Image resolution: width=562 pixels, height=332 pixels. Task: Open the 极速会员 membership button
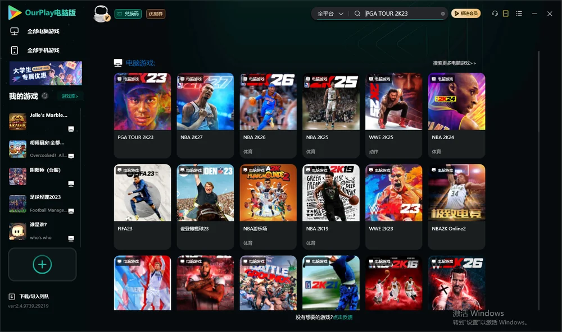(x=466, y=13)
